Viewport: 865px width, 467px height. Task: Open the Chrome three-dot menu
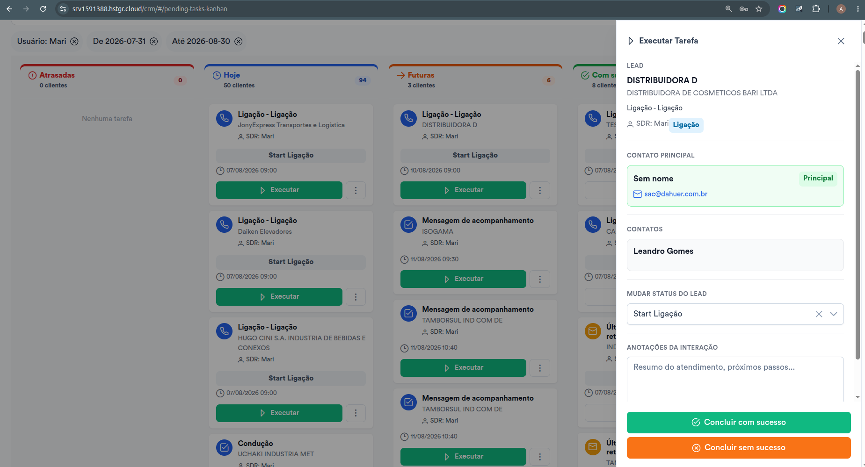pyautogui.click(x=858, y=9)
